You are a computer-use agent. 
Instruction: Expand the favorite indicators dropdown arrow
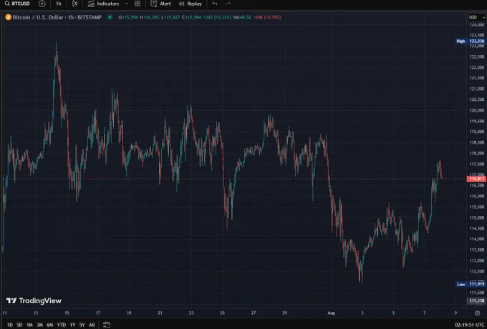[127, 4]
